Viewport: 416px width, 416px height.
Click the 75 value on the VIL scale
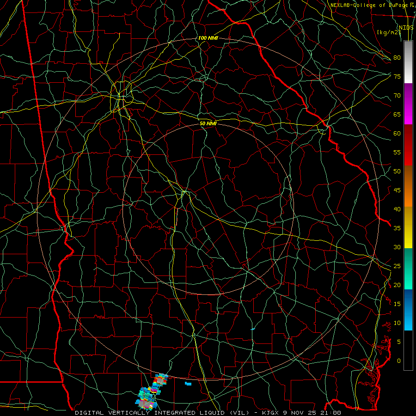click(x=397, y=76)
